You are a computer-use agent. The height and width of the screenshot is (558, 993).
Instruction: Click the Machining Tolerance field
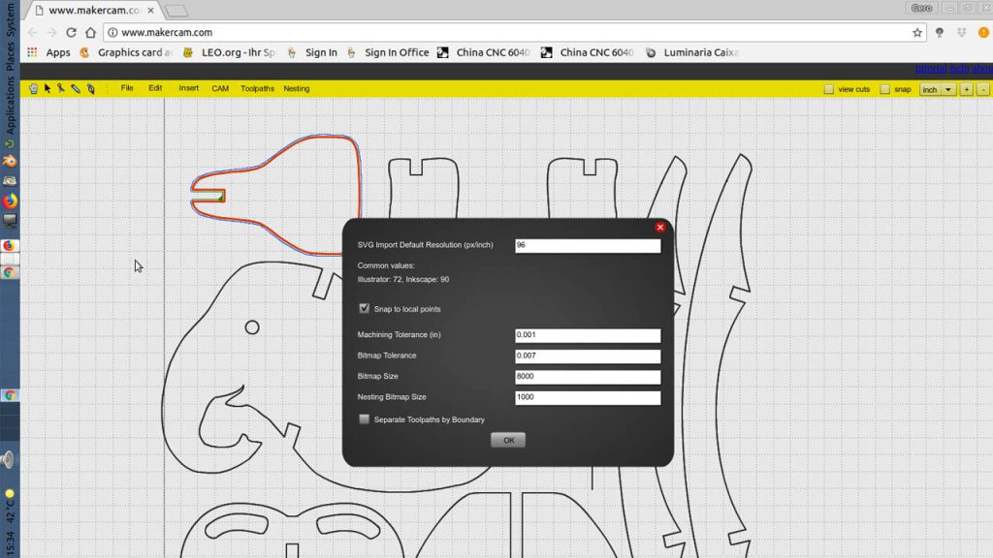coord(588,335)
